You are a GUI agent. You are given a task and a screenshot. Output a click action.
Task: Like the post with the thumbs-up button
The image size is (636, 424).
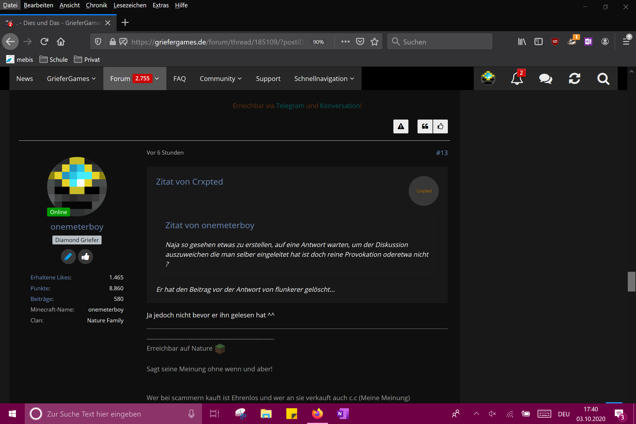[x=440, y=127]
